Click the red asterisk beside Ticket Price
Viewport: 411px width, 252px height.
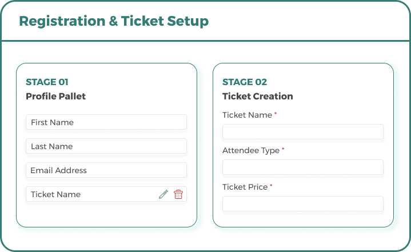point(271,186)
